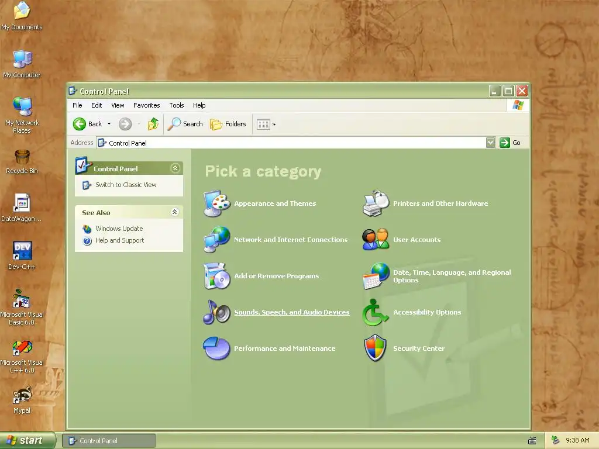This screenshot has height=449, width=599.
Task: Open the File menu
Action: pos(77,105)
